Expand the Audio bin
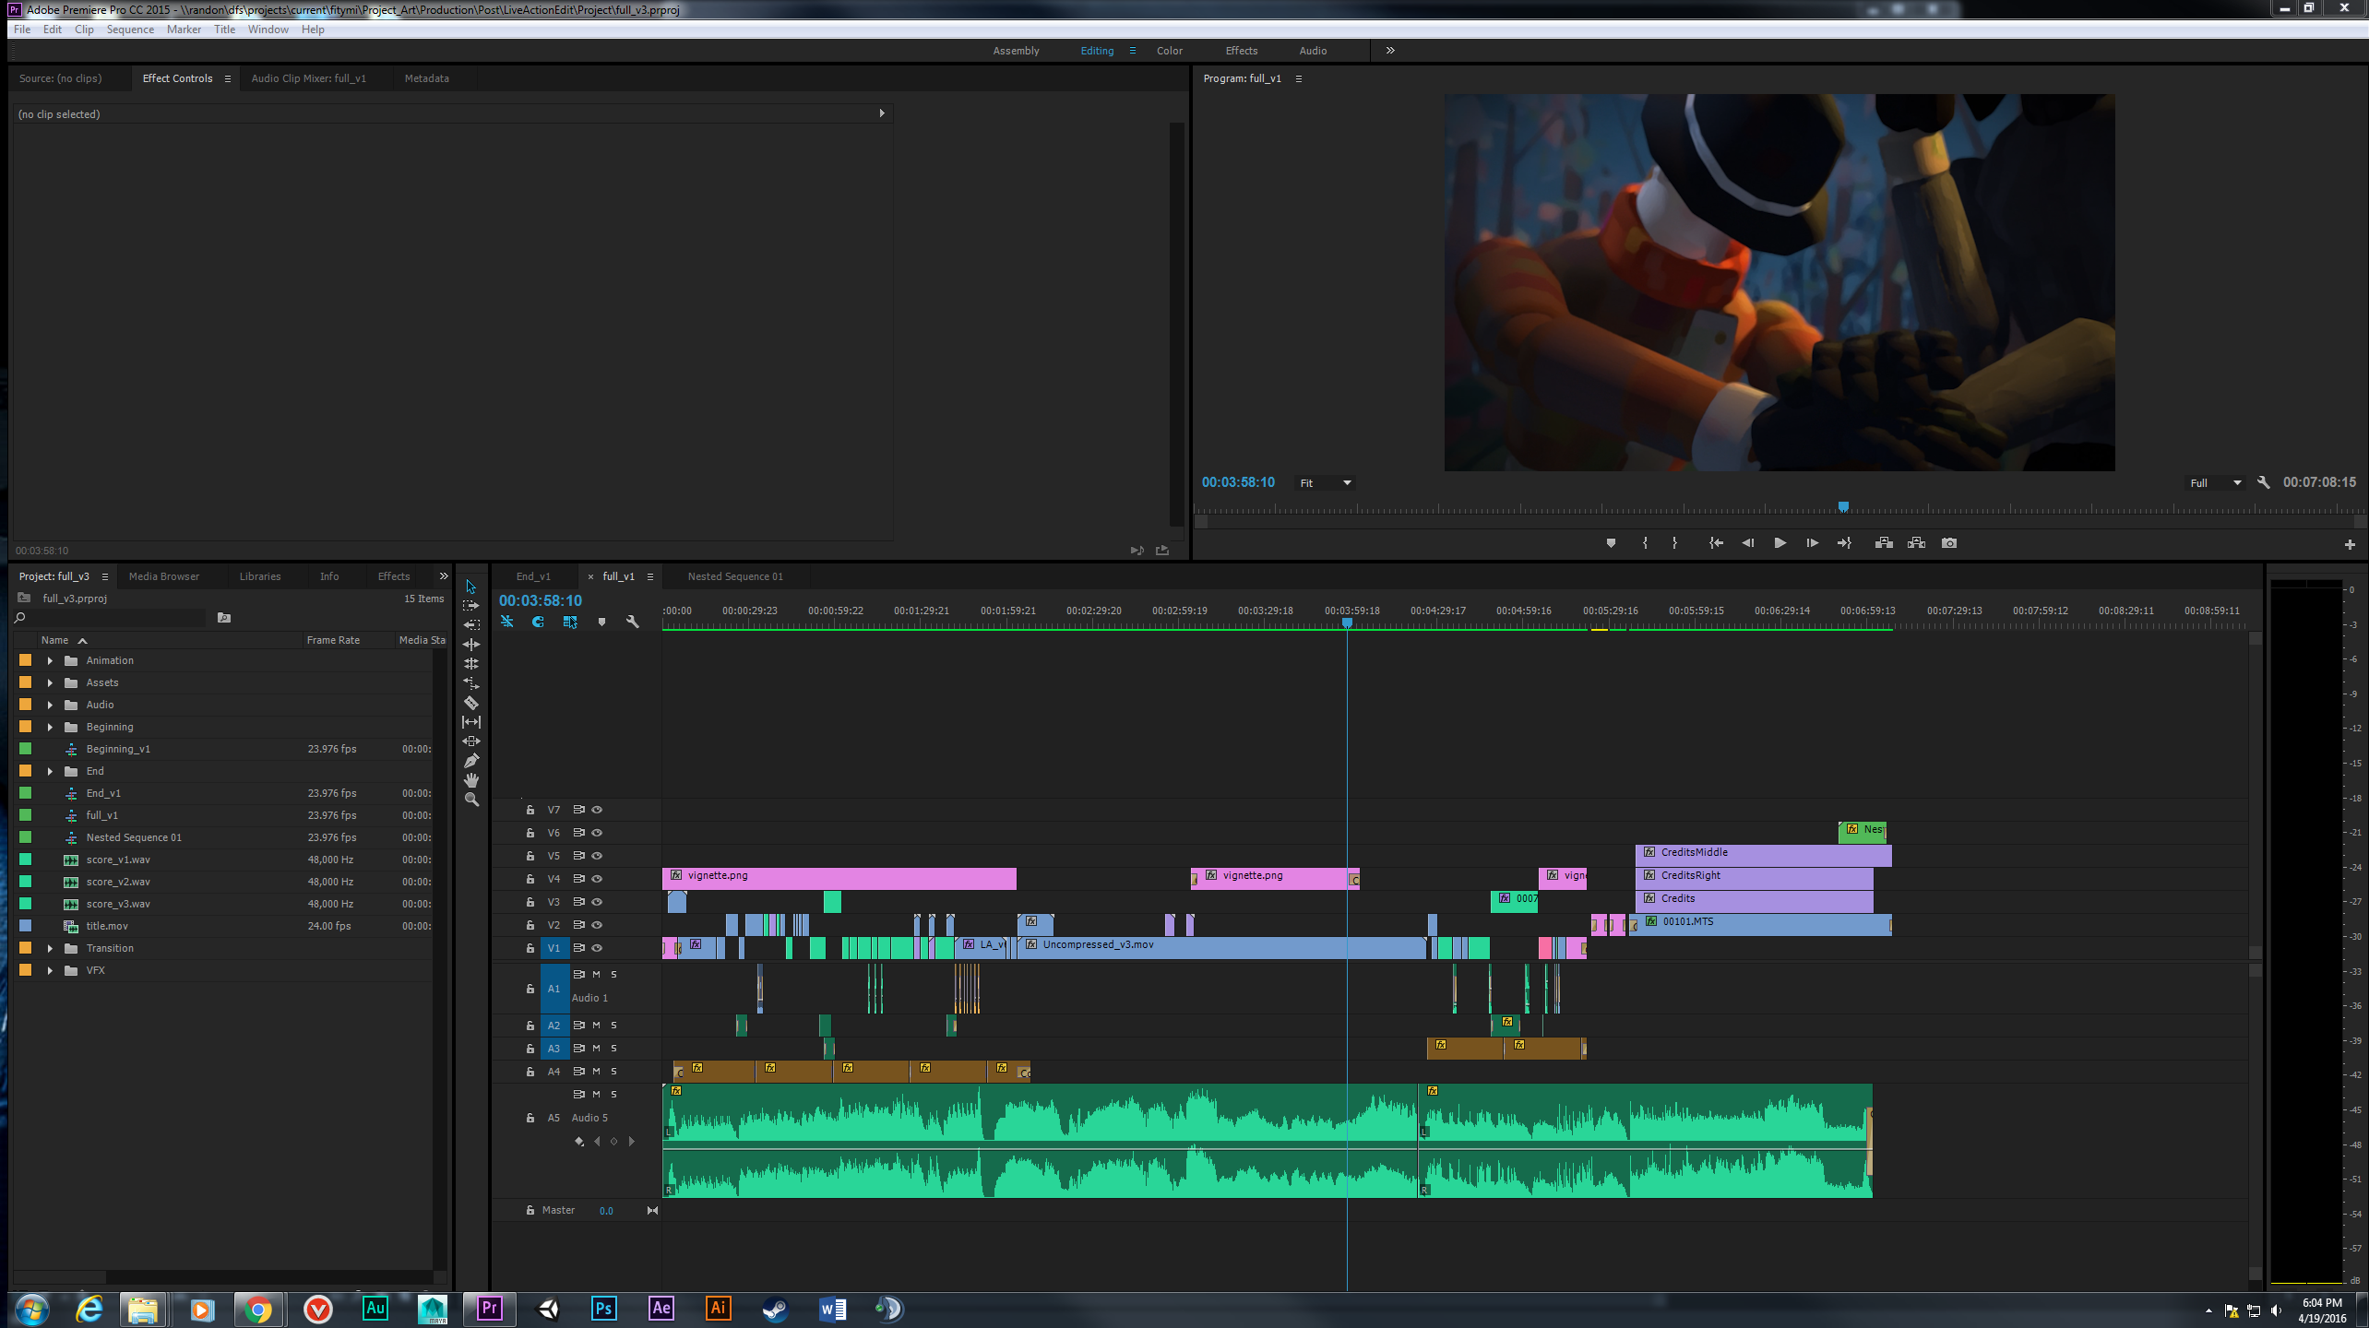Image resolution: width=2369 pixels, height=1328 pixels. 50,705
